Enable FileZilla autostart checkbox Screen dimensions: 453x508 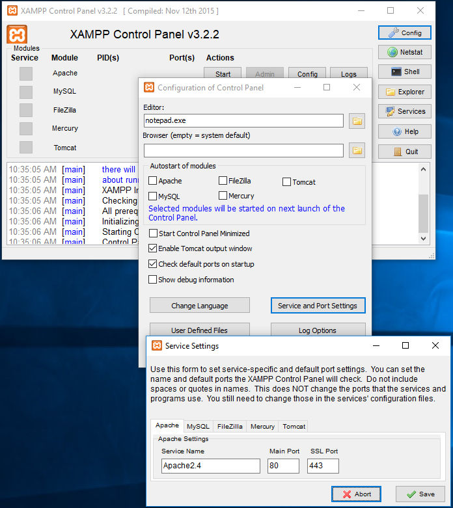[x=223, y=180]
